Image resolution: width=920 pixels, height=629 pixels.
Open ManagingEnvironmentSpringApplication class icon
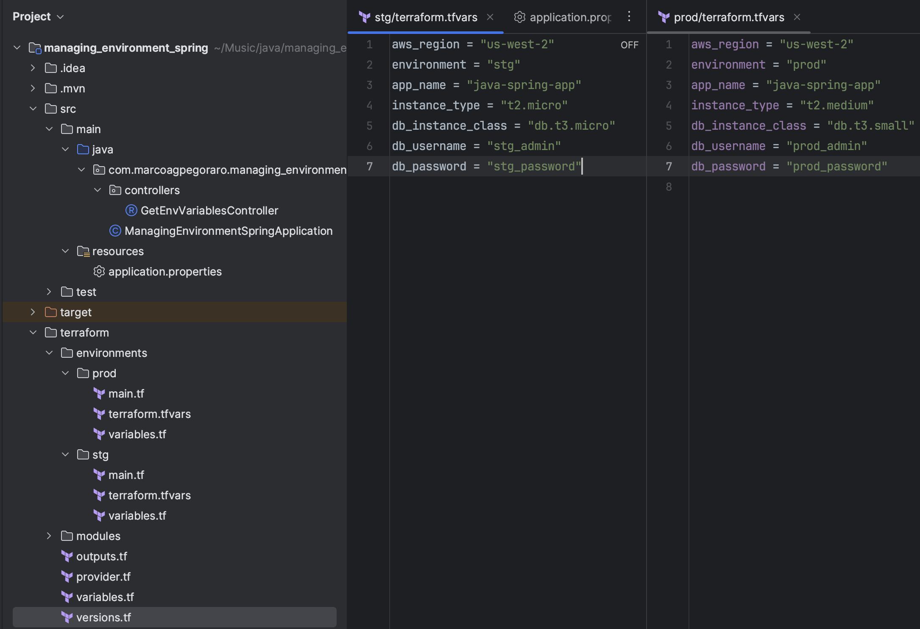115,231
